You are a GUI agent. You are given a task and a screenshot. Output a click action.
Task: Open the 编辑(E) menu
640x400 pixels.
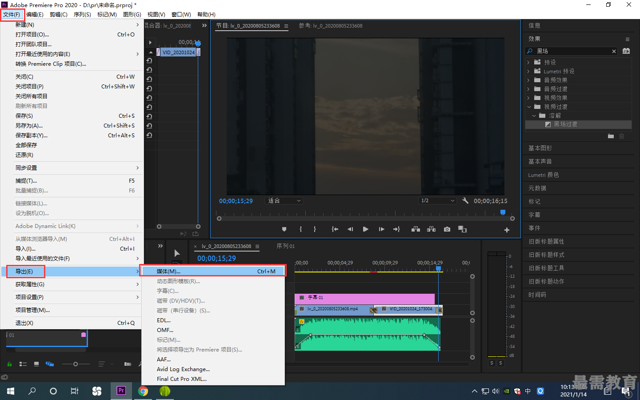(x=35, y=15)
